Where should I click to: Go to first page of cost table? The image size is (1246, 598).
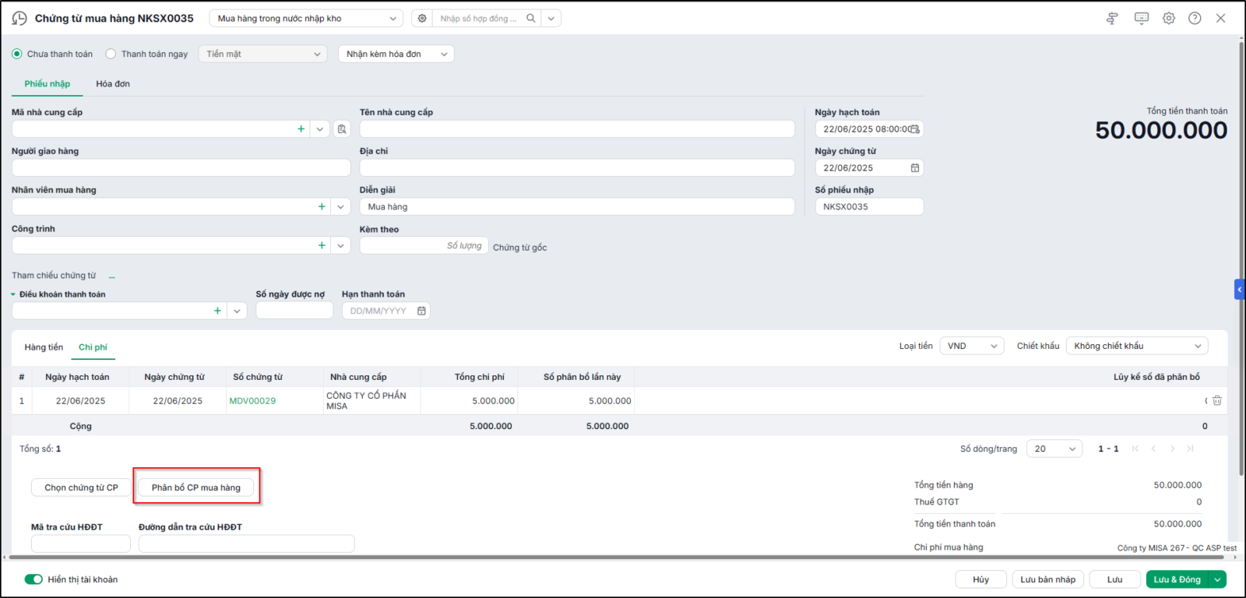click(1135, 448)
